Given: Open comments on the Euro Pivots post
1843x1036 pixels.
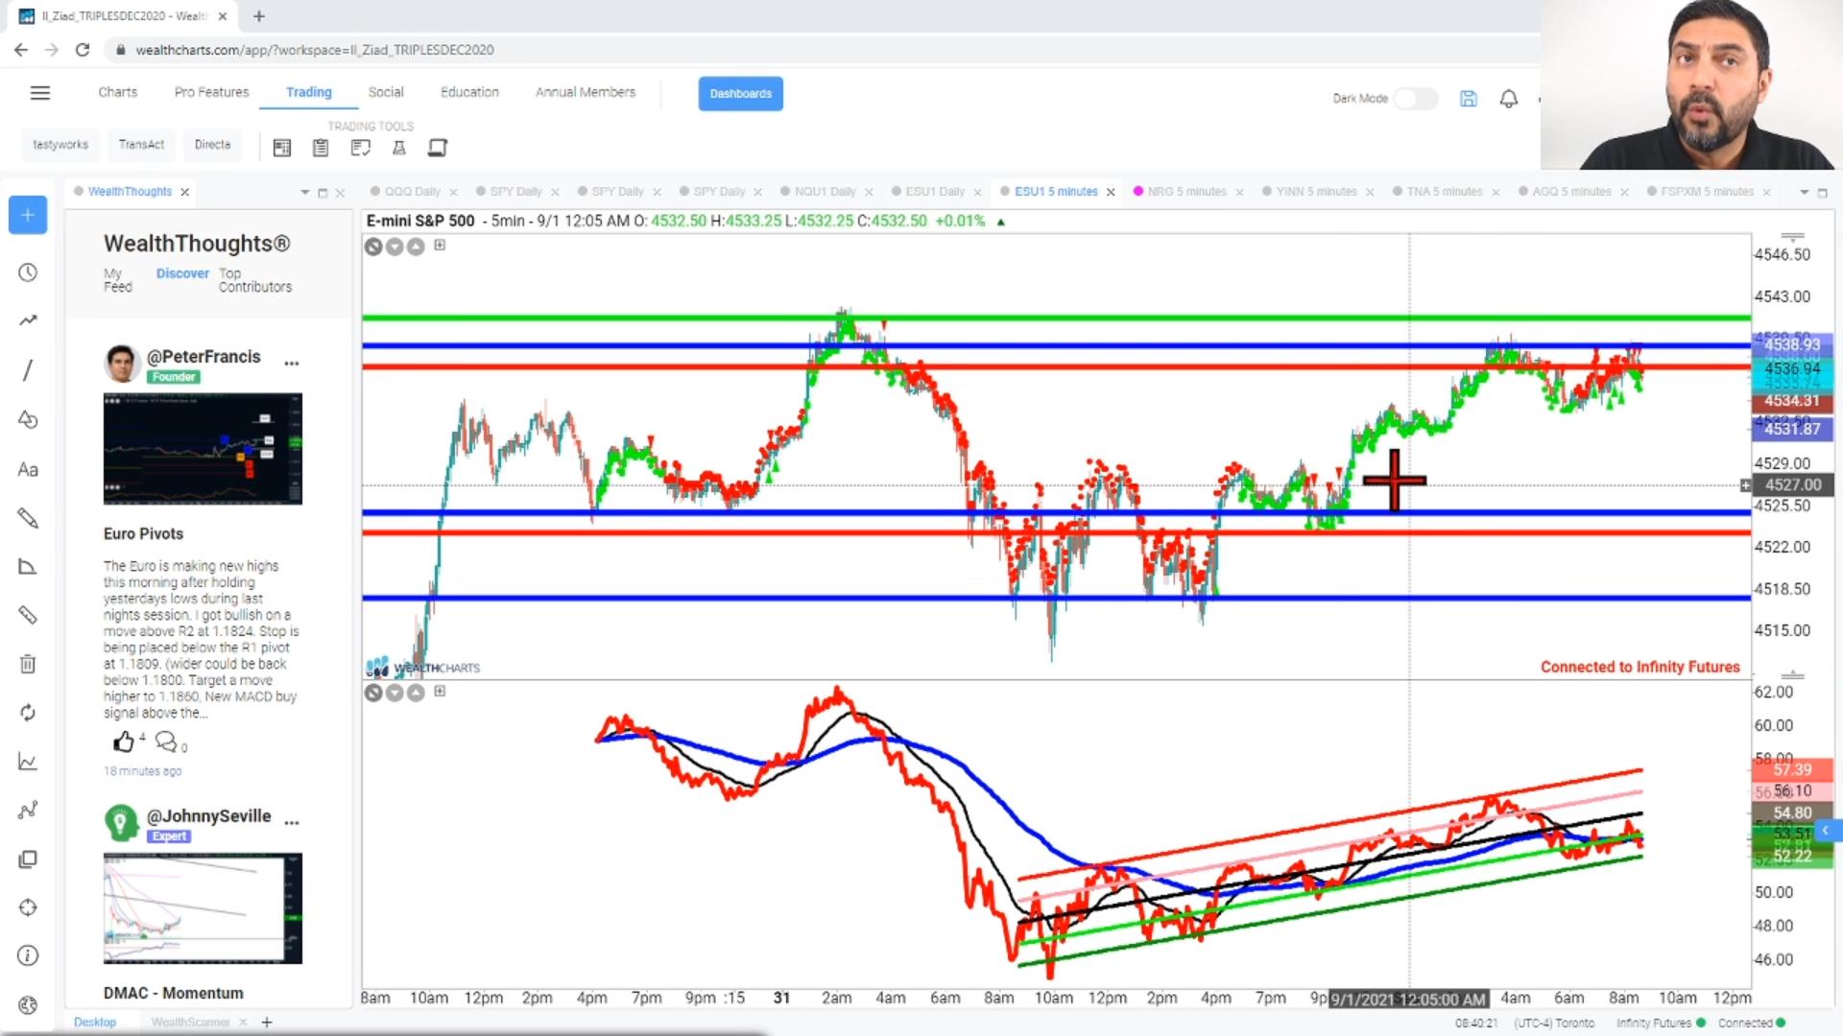Looking at the screenshot, I should coord(166,742).
